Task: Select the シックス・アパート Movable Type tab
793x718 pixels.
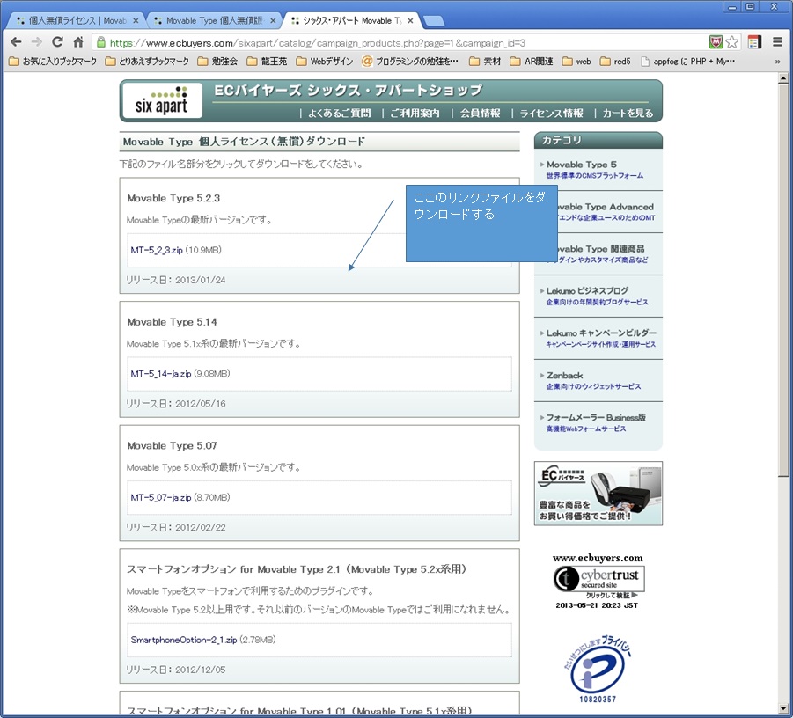Action: tap(351, 21)
